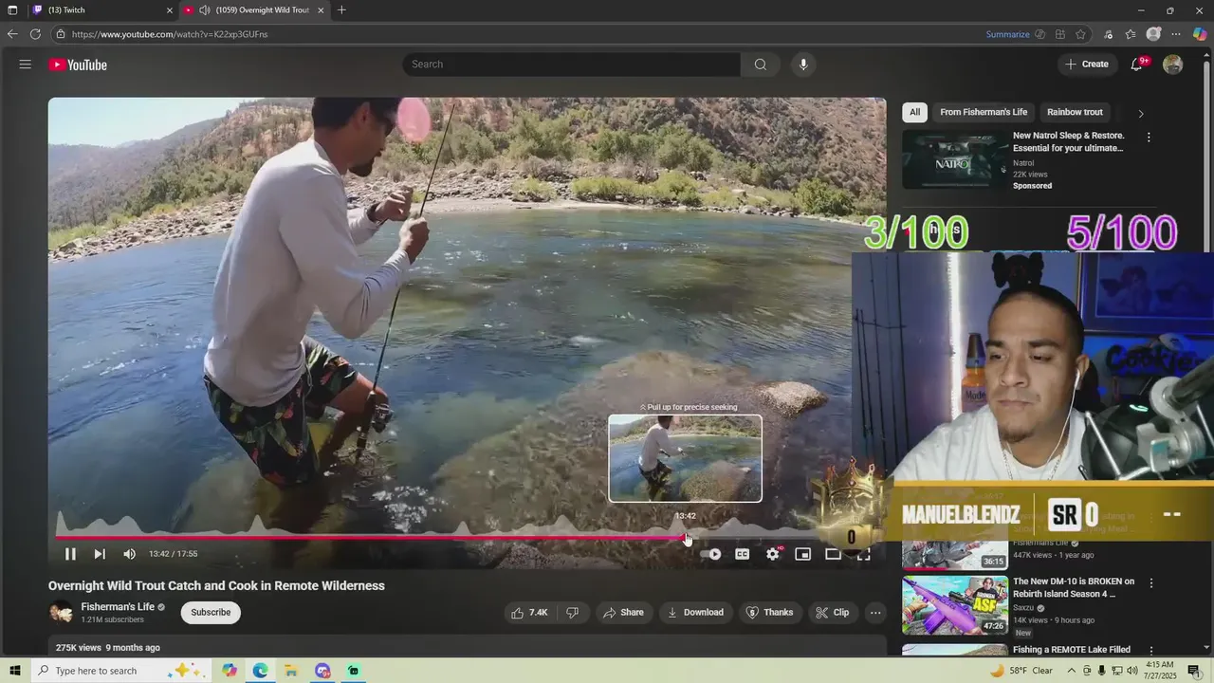Share the video

pos(623,613)
